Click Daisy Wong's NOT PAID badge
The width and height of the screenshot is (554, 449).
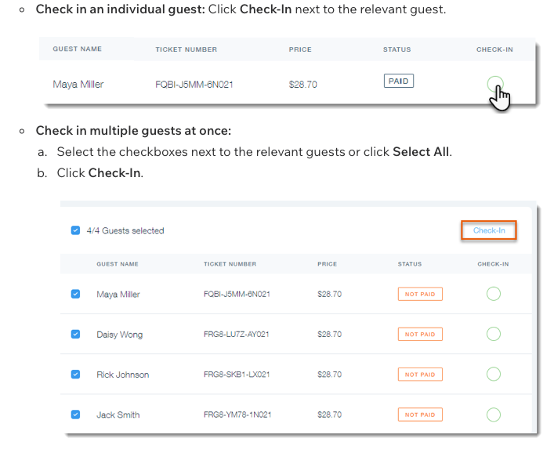click(x=420, y=334)
